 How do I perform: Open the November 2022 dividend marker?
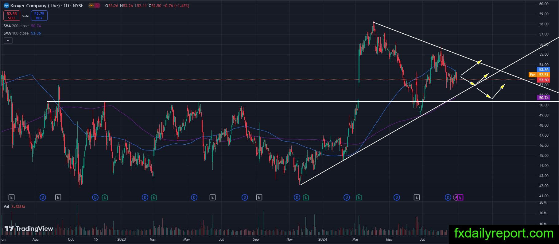[x=95, y=198]
